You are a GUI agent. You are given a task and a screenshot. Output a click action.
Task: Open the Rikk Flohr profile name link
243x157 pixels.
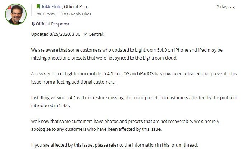(x=52, y=7)
